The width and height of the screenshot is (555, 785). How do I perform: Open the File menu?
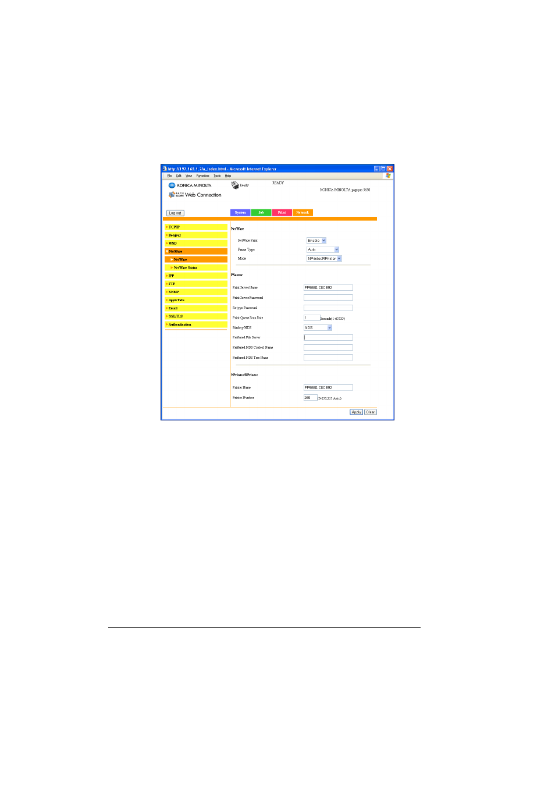click(169, 176)
